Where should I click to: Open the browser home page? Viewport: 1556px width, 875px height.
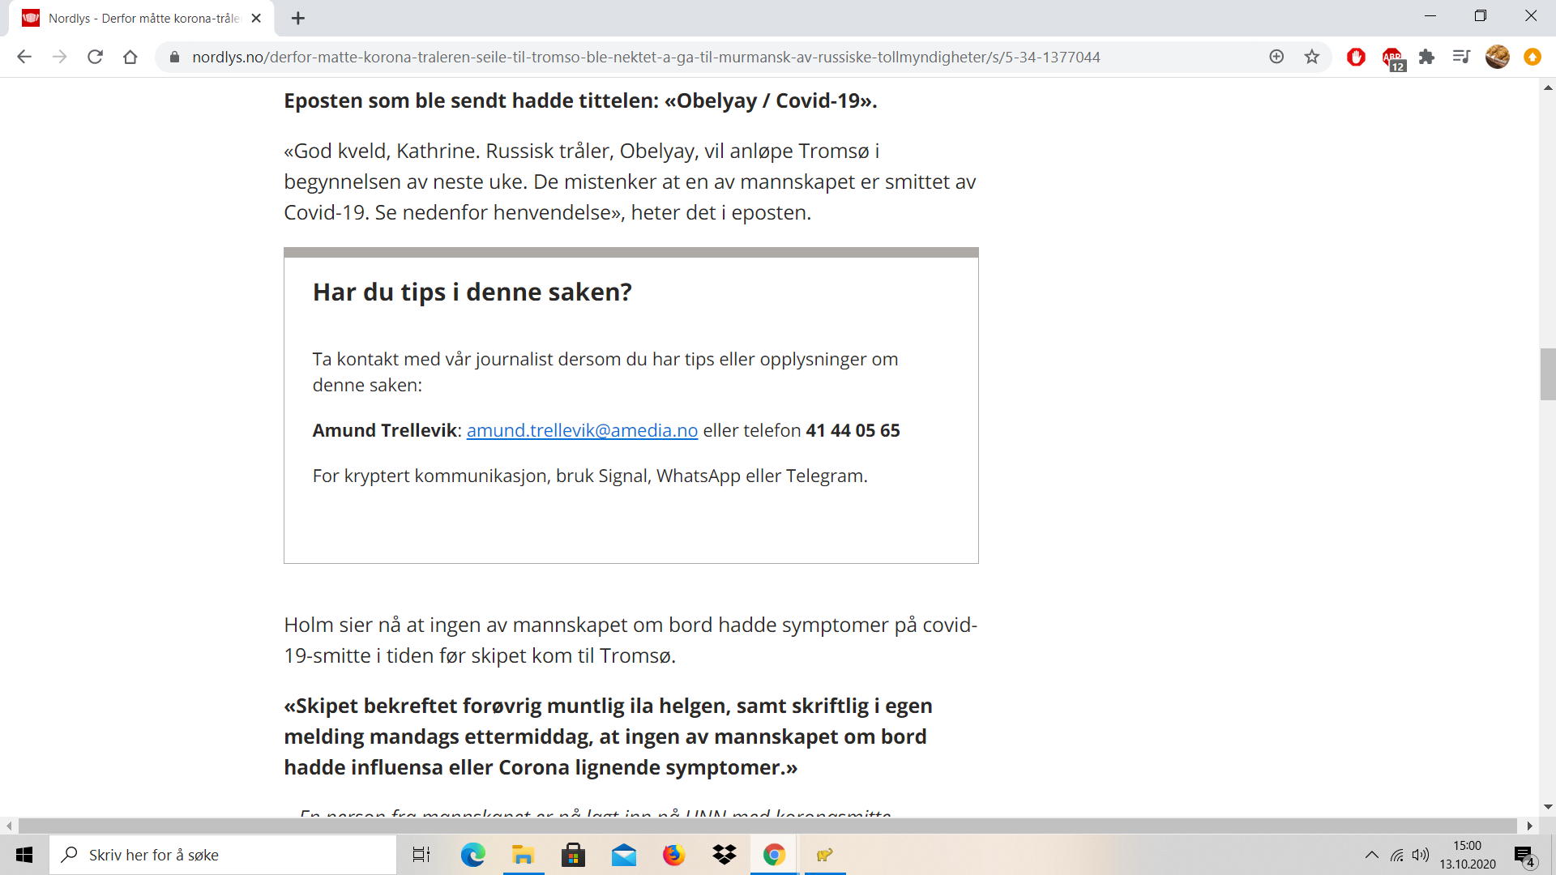[130, 57]
